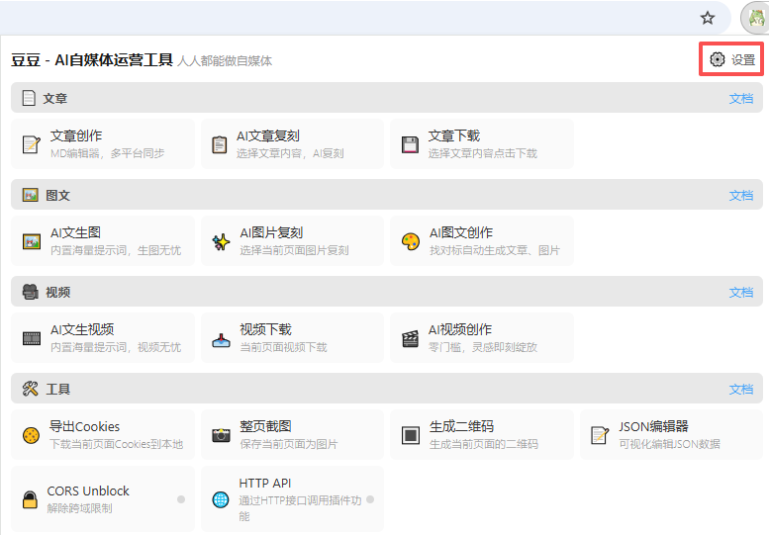Viewport: 769px width, 535px height.
Task: Click the 导出Cookies cookie icon
Action: (x=32, y=435)
